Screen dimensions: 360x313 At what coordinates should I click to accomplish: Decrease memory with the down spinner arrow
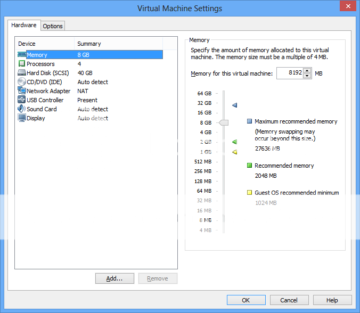[307, 76]
